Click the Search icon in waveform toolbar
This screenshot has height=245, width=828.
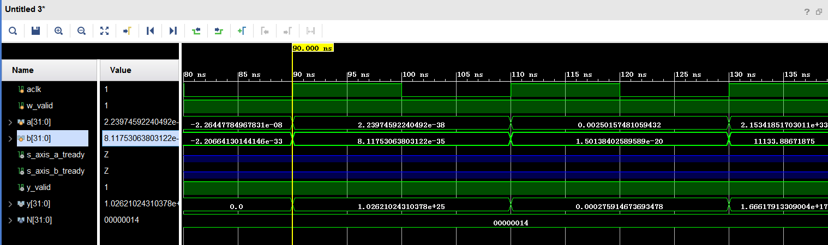13,31
